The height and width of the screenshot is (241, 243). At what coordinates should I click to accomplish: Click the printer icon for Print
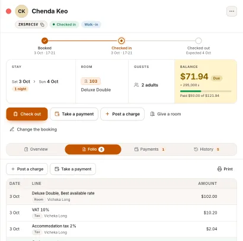tap(219, 169)
